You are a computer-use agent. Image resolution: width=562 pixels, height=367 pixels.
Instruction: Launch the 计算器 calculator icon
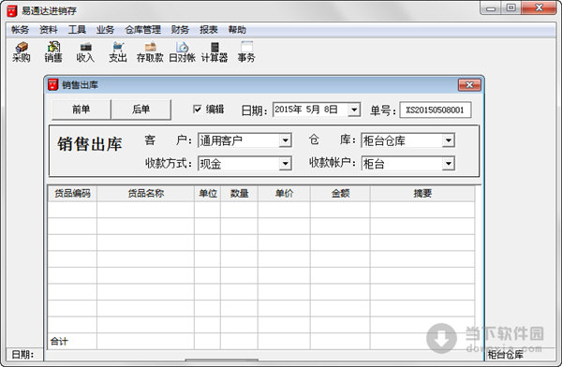(x=214, y=52)
